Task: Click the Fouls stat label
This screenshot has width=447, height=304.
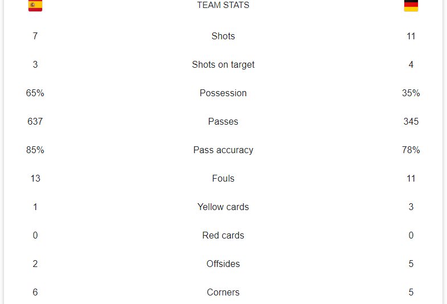Action: [x=223, y=179]
